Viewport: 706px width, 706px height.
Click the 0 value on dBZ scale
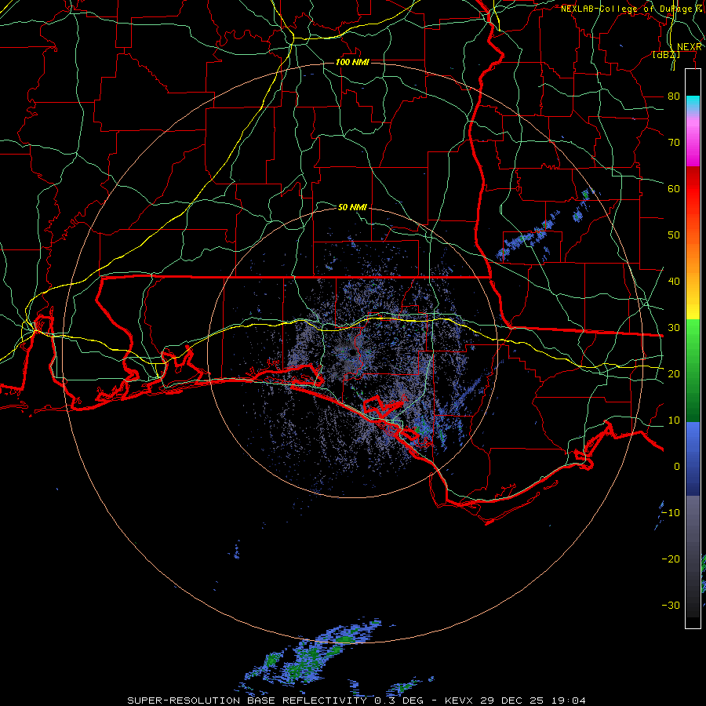pos(677,467)
